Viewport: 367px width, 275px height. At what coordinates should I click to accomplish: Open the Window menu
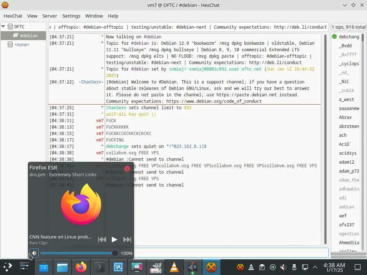[x=94, y=16]
